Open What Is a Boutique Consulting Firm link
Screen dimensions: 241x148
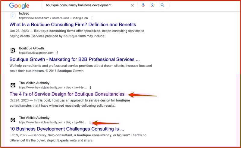click(x=73, y=25)
